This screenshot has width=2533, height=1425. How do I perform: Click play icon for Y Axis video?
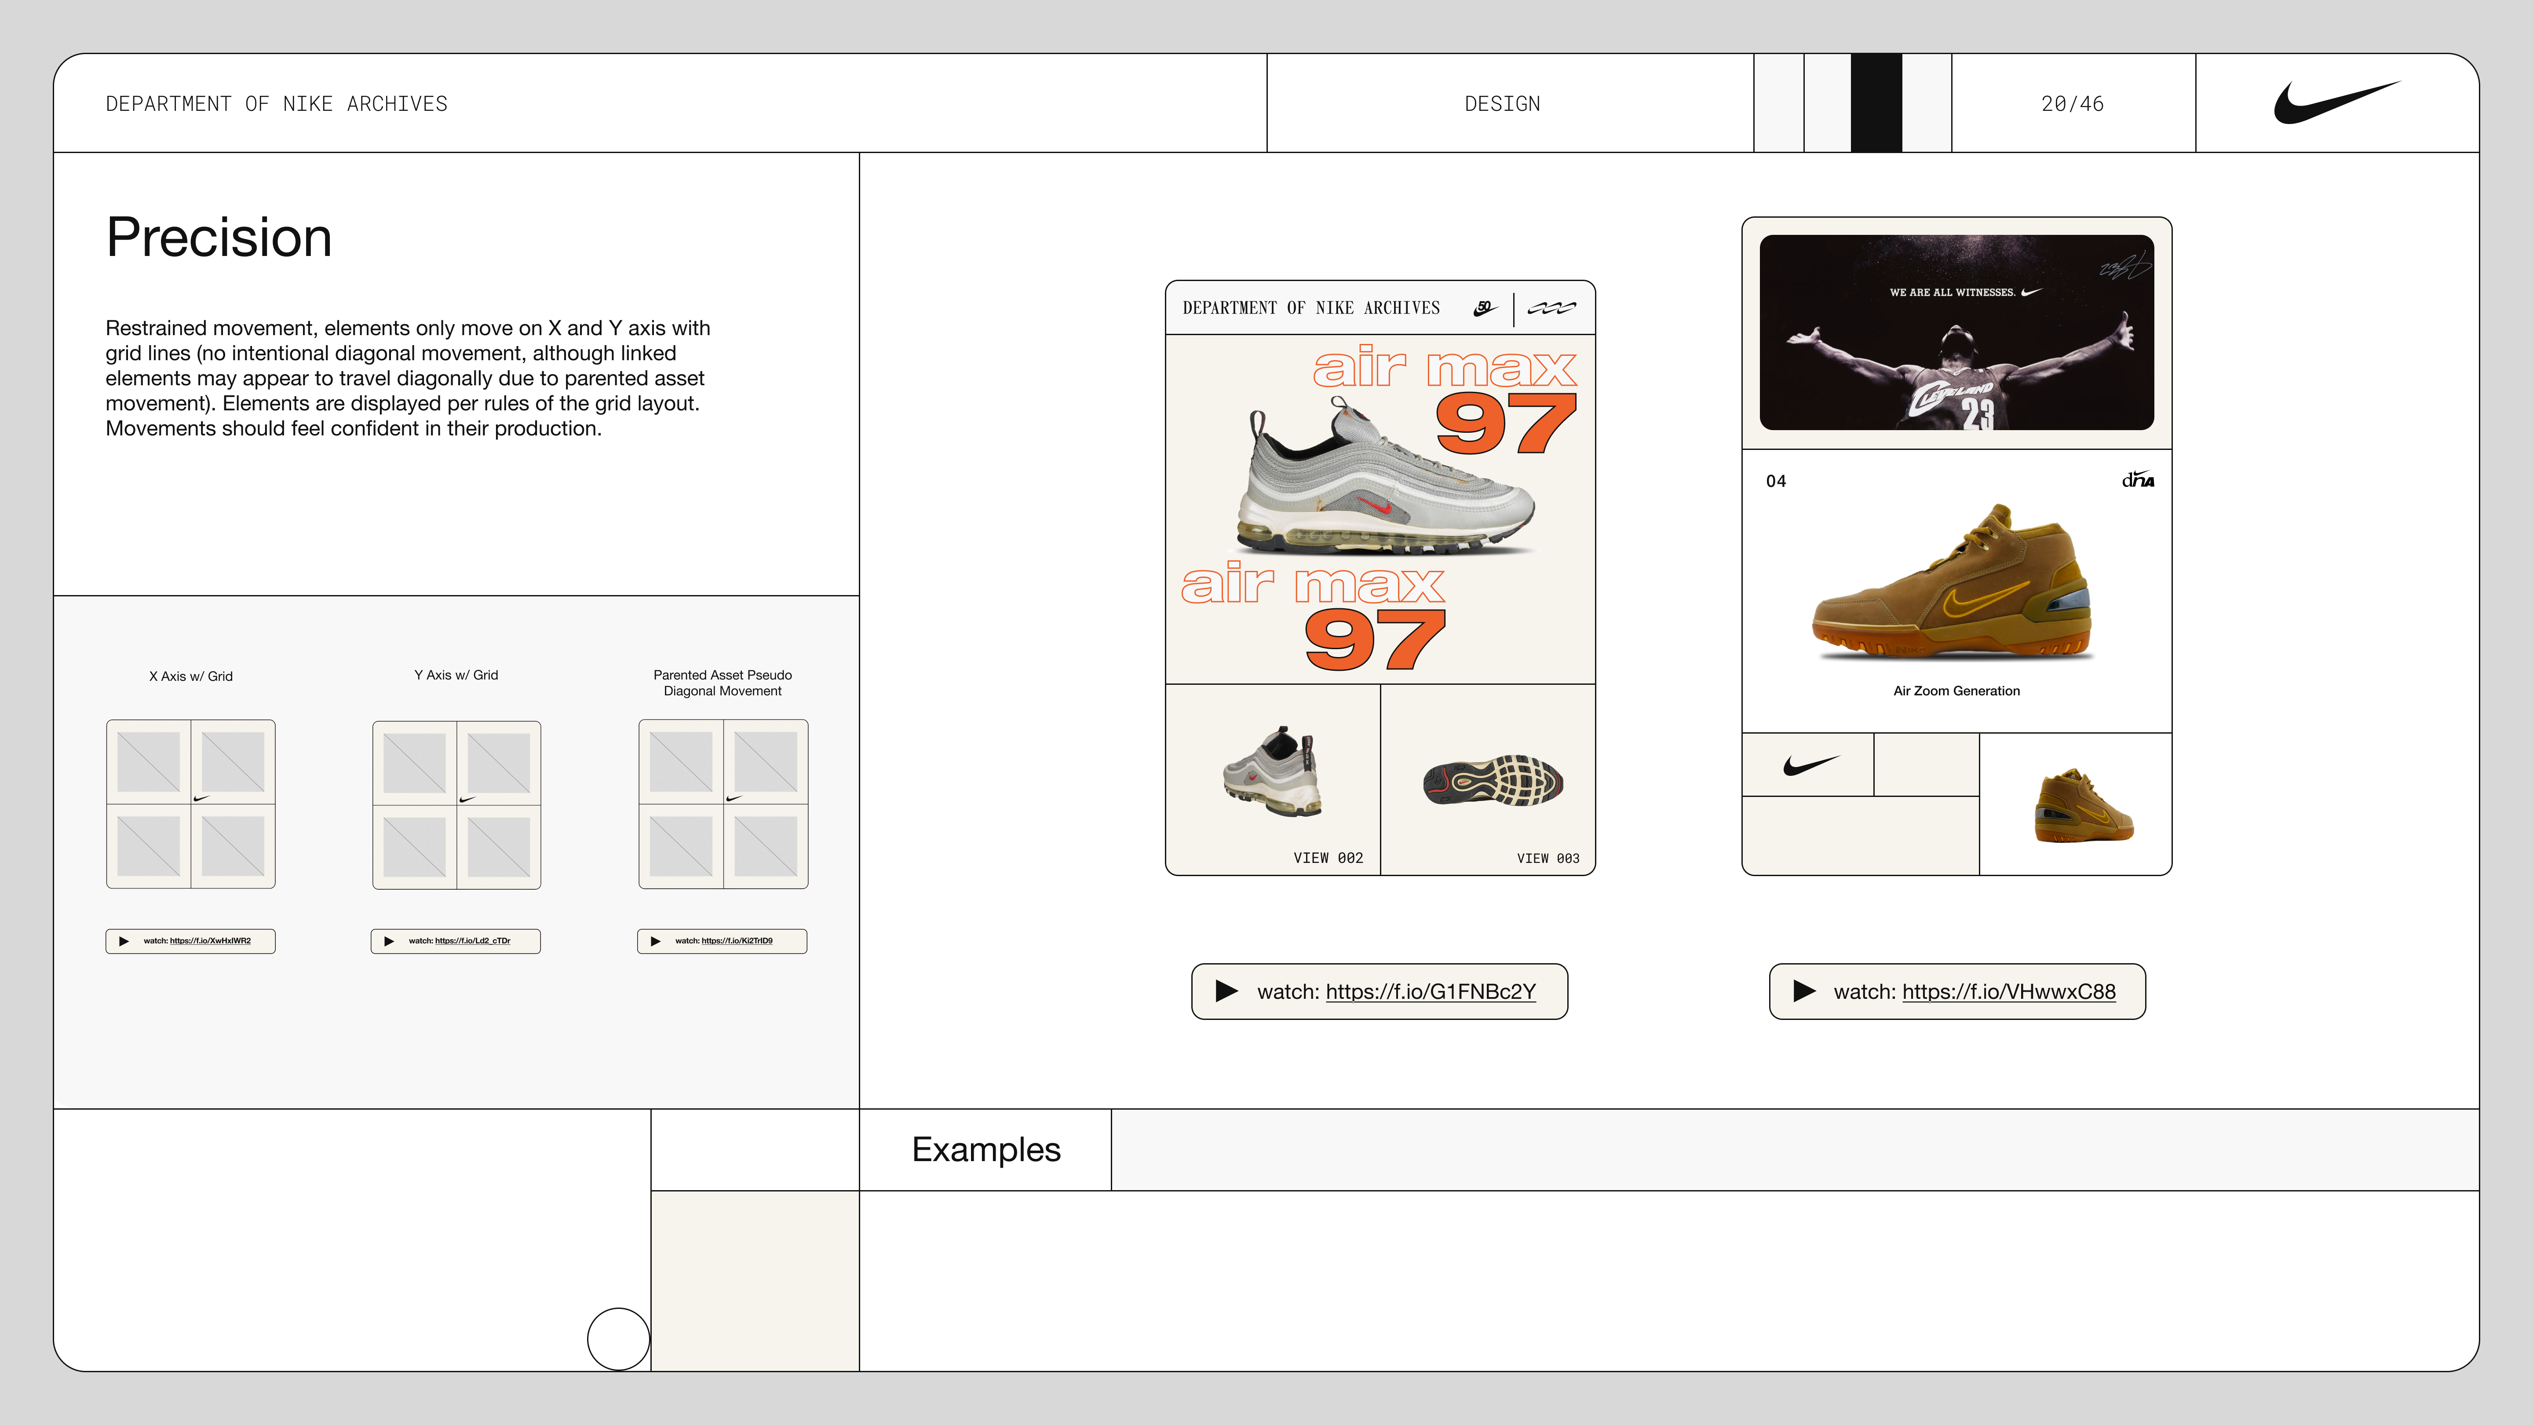[x=389, y=941]
